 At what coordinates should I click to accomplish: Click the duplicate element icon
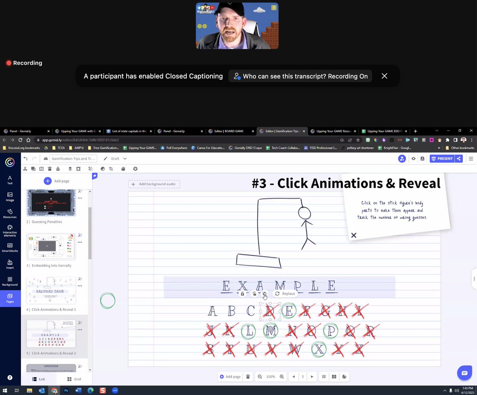[33, 169]
